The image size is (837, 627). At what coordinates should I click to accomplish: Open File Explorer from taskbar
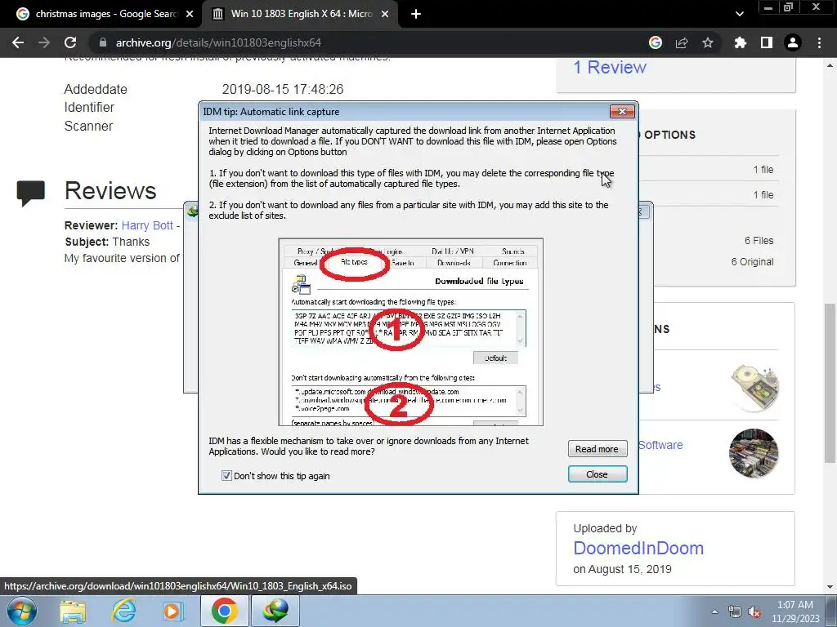pyautogui.click(x=73, y=611)
